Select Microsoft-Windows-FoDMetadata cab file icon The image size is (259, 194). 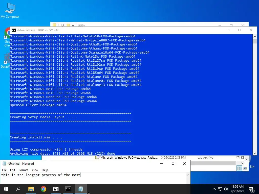[97, 157]
